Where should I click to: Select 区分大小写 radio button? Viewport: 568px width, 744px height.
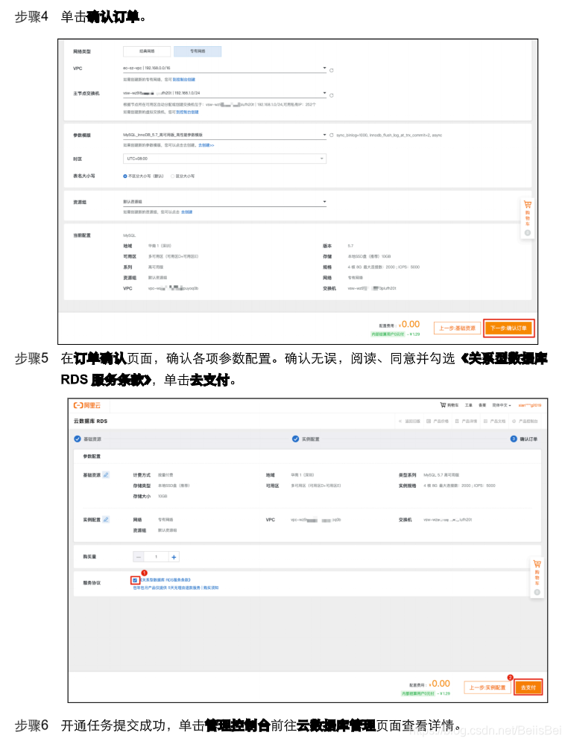[x=172, y=176]
